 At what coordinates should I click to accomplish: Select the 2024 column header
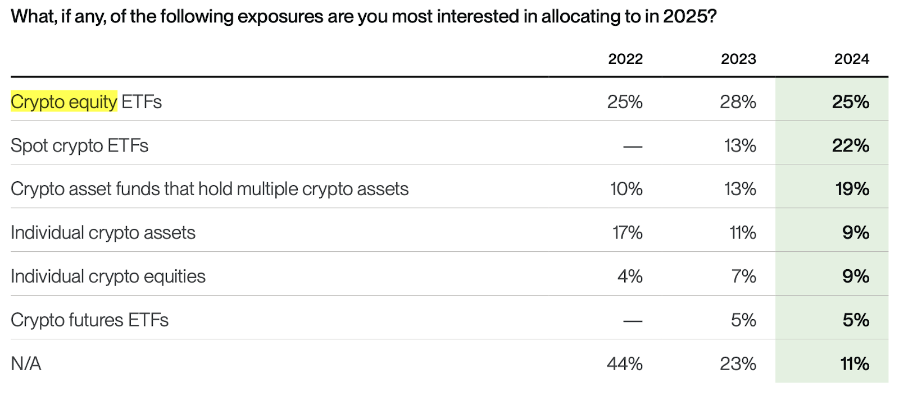pyautogui.click(x=851, y=59)
